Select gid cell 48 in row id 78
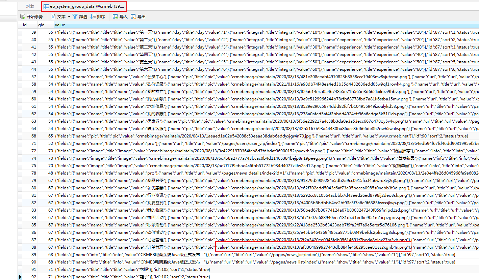This screenshot has width=479, height=280. tap(46, 173)
